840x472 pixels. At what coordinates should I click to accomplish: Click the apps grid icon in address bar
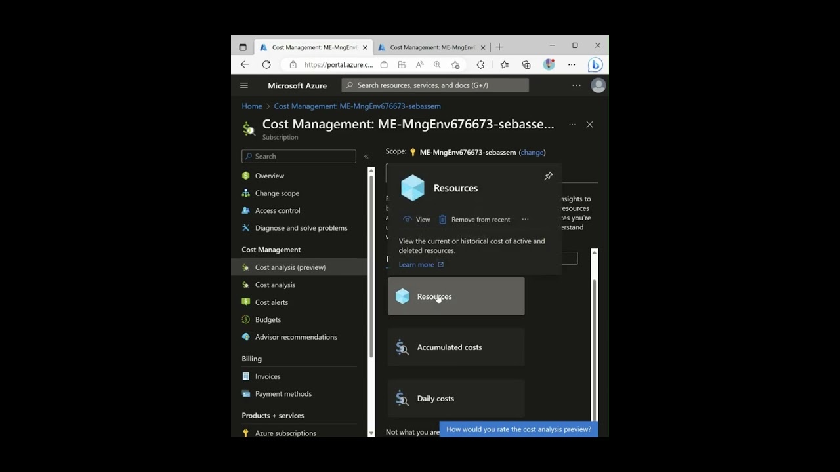(402, 64)
